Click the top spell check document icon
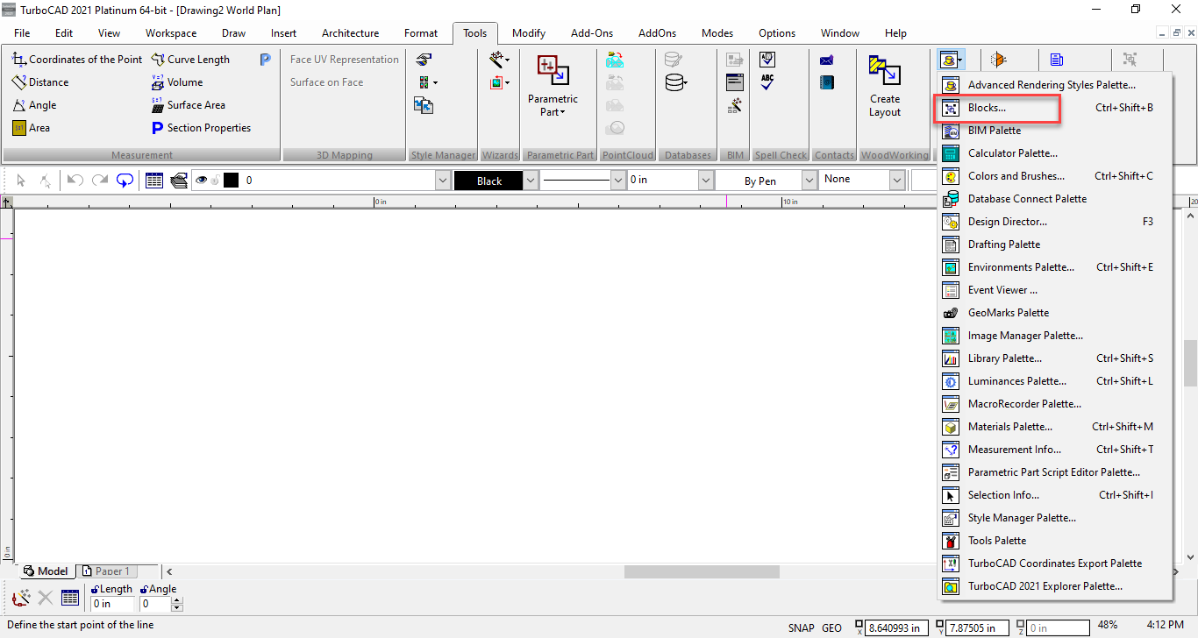Viewport: 1198px width, 638px height. [767, 60]
